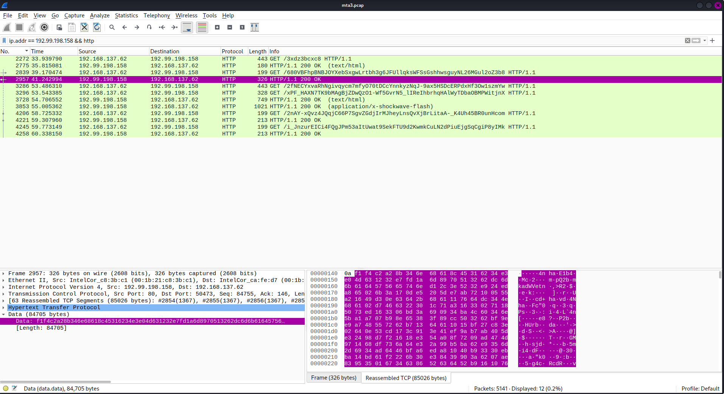This screenshot has height=394, width=724.
Task: Zoom out packet text
Action: (230, 27)
